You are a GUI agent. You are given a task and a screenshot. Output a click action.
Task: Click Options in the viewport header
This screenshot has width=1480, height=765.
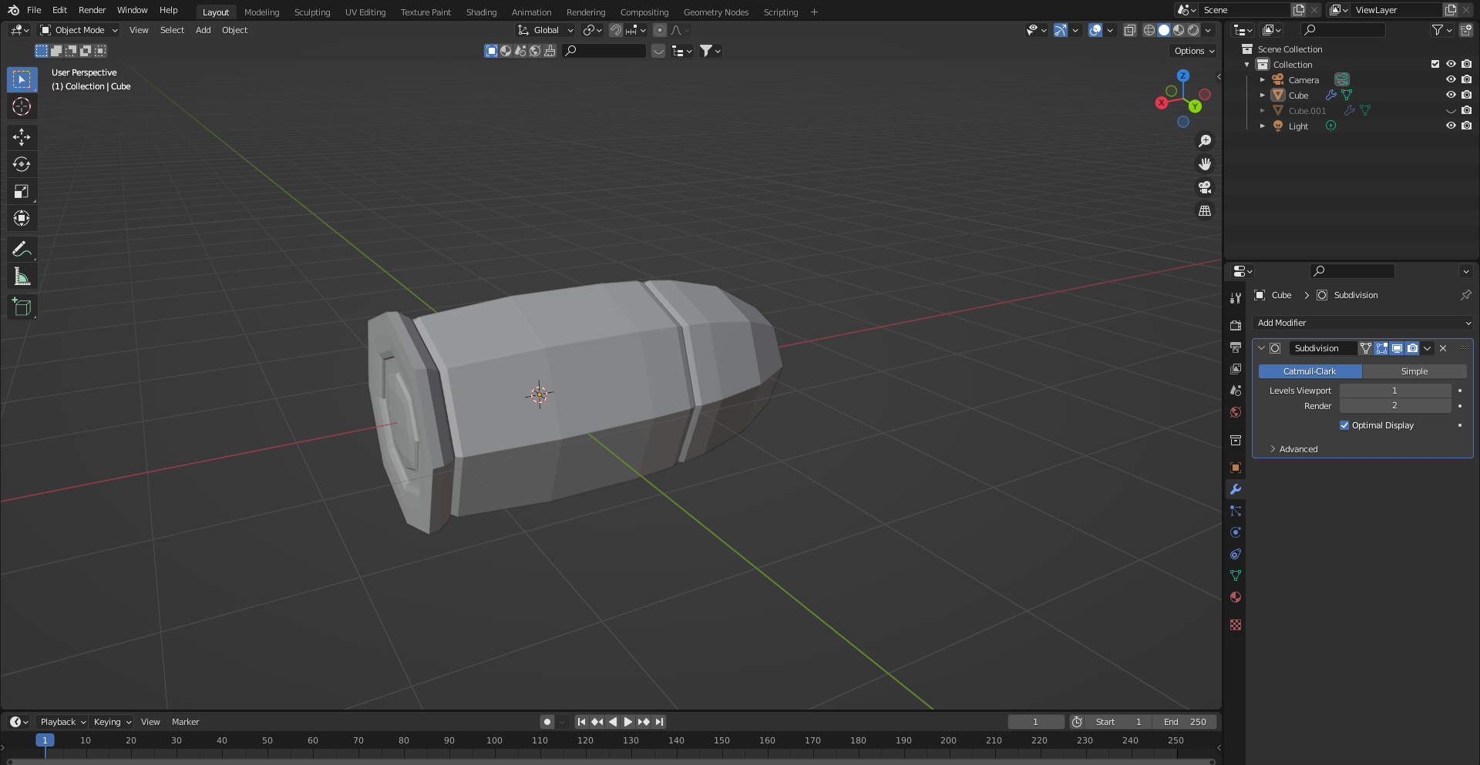tap(1192, 50)
